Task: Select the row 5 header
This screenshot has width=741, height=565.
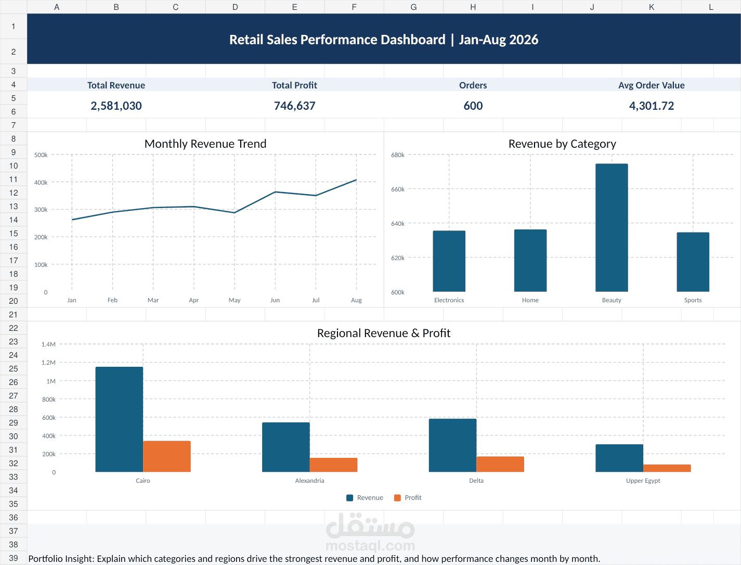Action: point(14,98)
